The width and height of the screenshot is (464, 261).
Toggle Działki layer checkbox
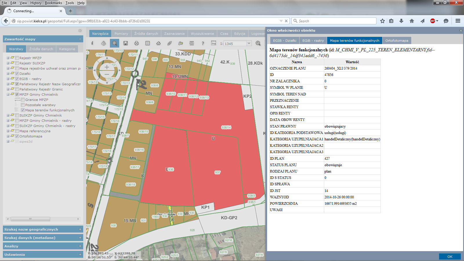coord(17,74)
